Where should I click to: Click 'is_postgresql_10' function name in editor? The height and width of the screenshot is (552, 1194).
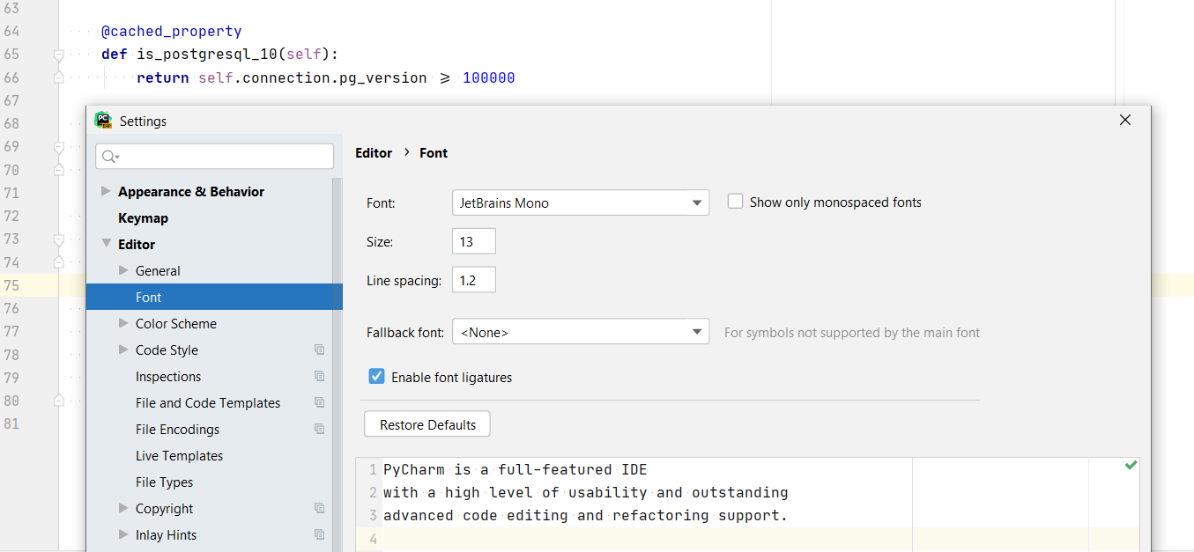(x=207, y=54)
